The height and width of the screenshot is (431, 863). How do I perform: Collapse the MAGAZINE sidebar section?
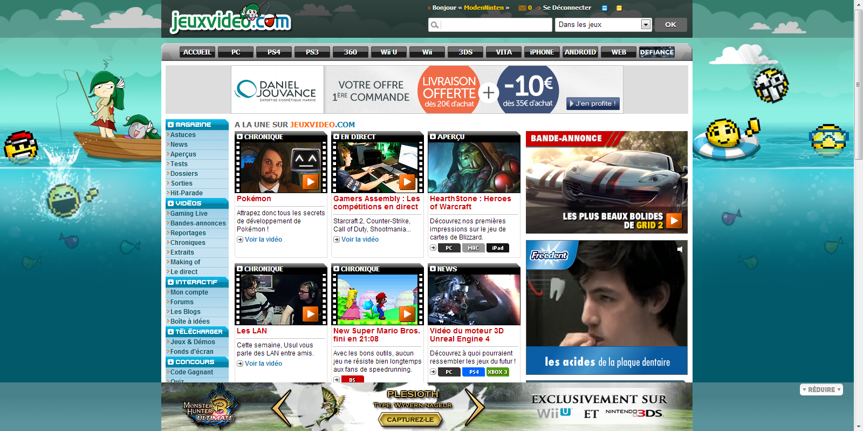click(x=170, y=125)
